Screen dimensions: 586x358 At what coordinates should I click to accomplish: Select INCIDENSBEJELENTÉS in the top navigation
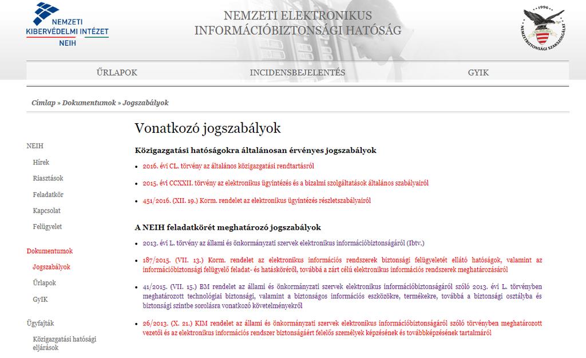coord(298,73)
